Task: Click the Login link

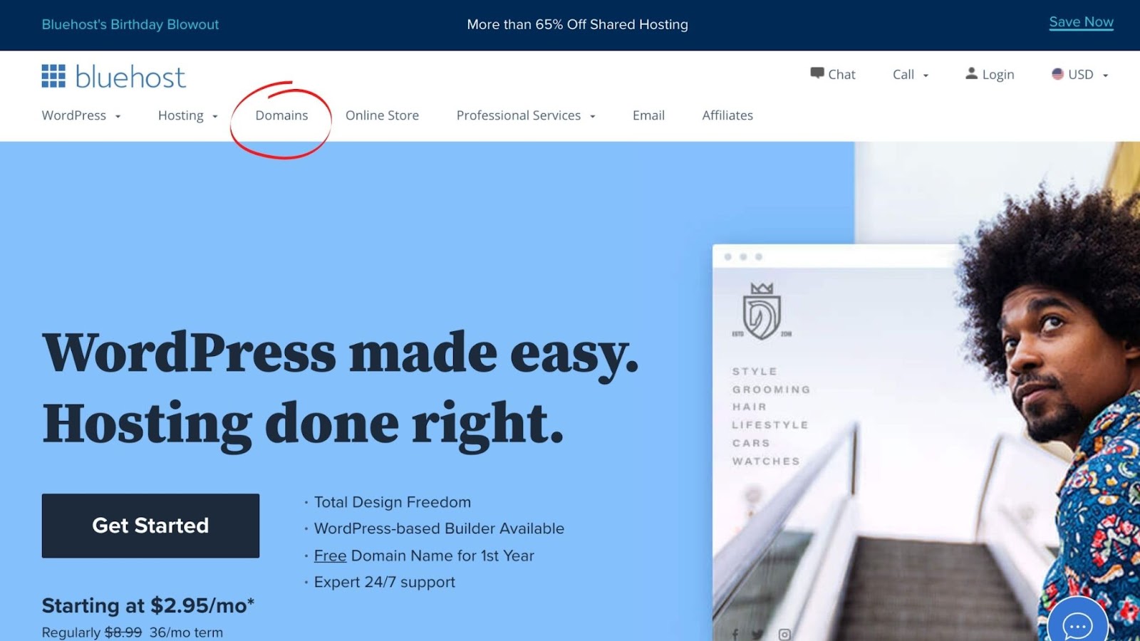Action: coord(998,75)
